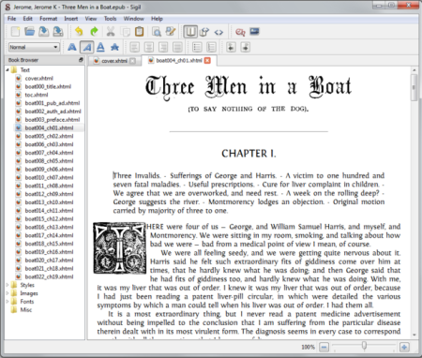Increase the indent
This screenshot has width=422, height=358.
point(246,47)
